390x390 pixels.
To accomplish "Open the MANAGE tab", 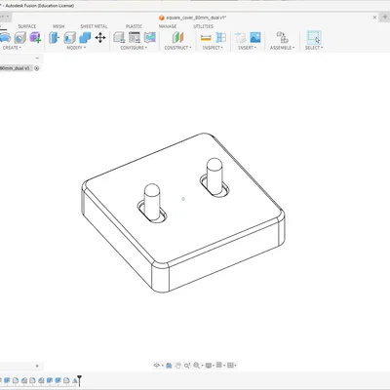I will (x=168, y=26).
